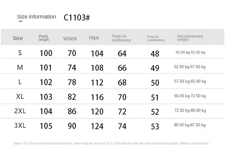Click the hips value 116
The image size is (227, 159).
97,97
